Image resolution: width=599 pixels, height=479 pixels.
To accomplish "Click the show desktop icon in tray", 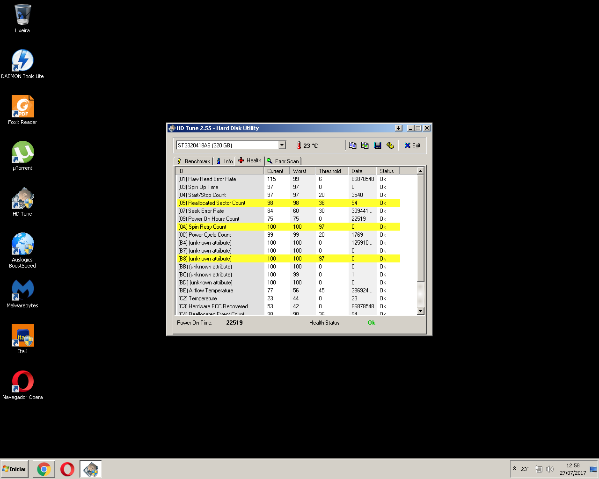I will click(593, 469).
